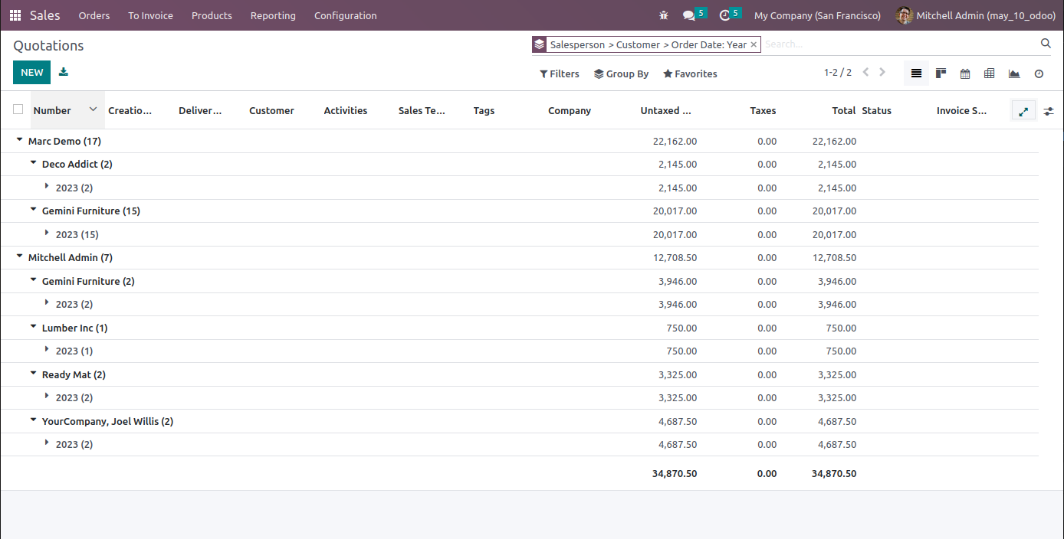
Task: Collapse the Marc Demo group
Action: (20, 141)
